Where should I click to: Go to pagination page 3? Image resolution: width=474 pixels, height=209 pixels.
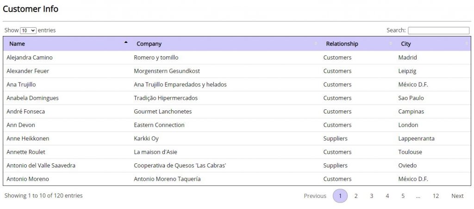(372, 196)
